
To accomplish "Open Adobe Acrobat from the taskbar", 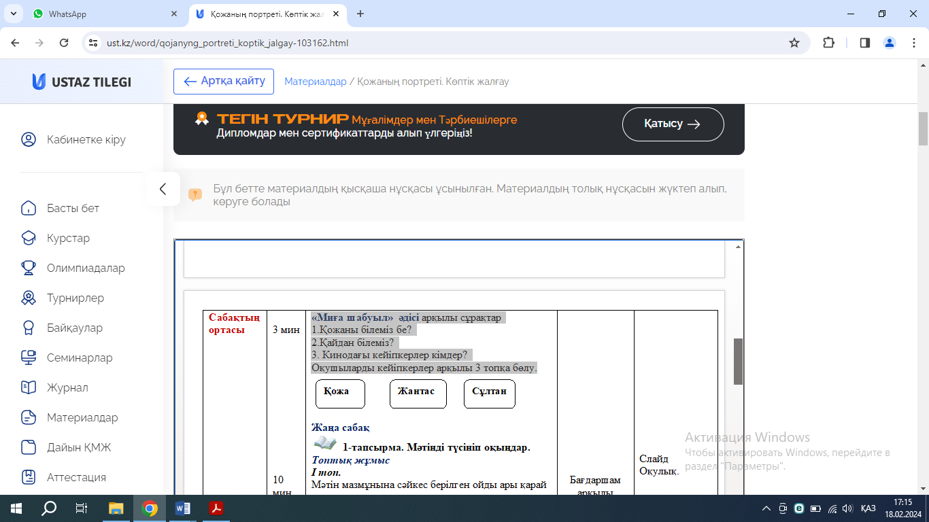I will point(216,508).
